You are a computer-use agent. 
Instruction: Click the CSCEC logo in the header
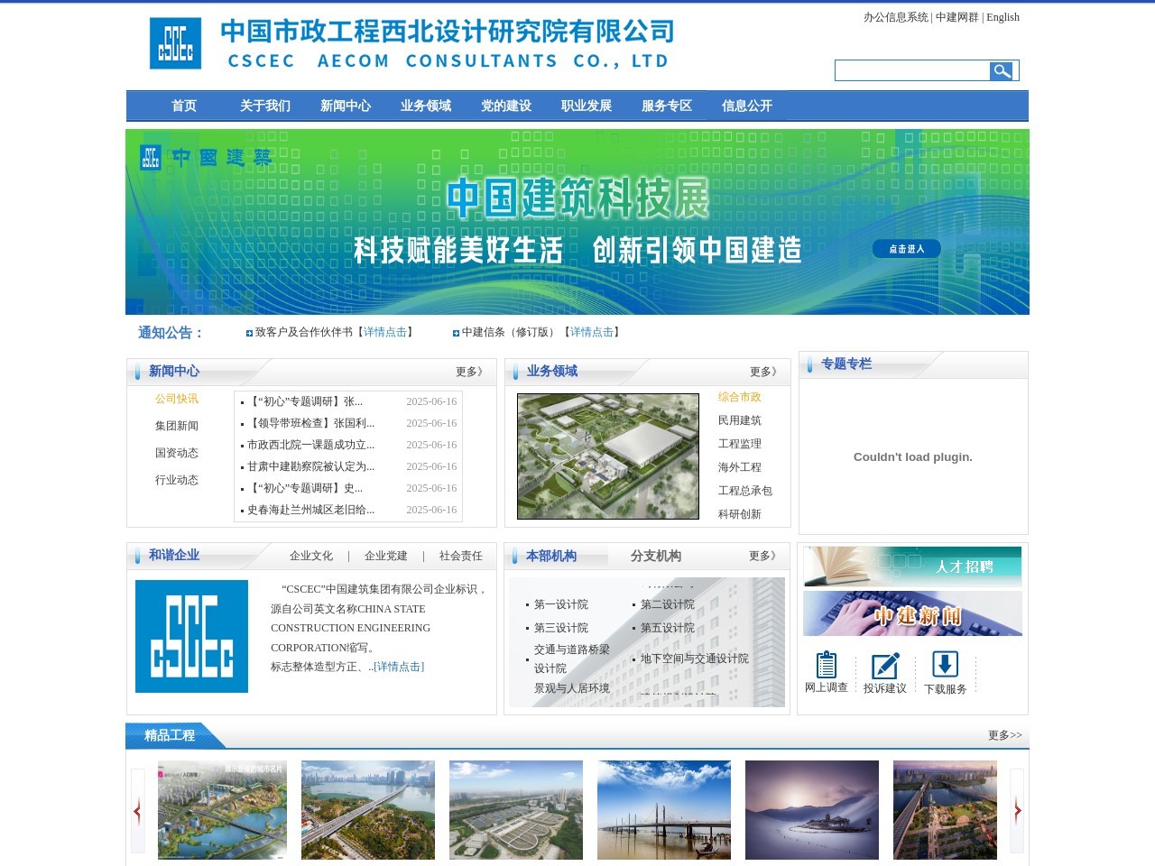pyautogui.click(x=175, y=43)
